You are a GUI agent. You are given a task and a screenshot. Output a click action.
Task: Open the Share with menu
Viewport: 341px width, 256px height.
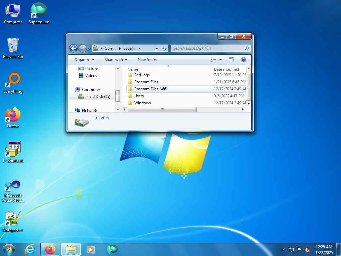(x=116, y=60)
